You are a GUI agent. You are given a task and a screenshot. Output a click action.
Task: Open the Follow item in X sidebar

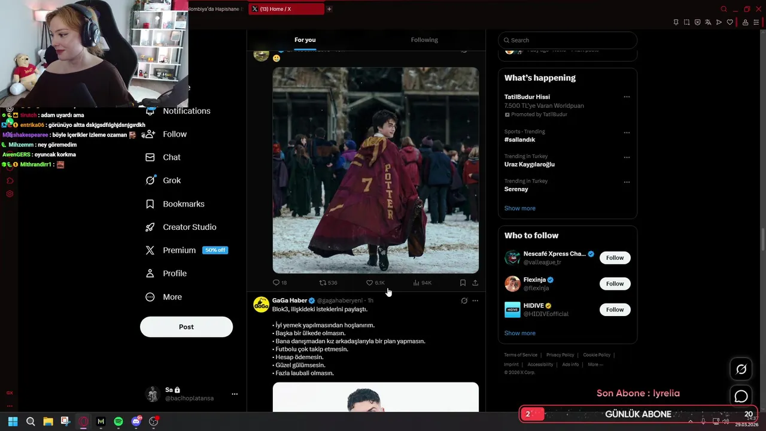[x=174, y=134]
